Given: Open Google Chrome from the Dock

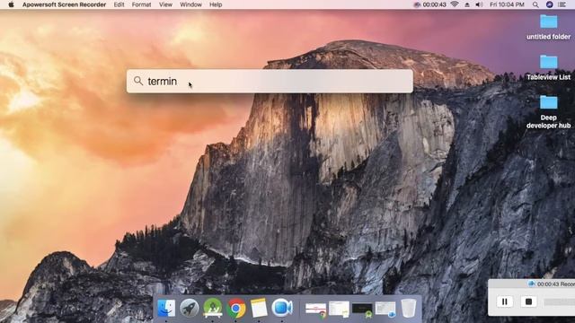Looking at the screenshot, I should click(236, 308).
